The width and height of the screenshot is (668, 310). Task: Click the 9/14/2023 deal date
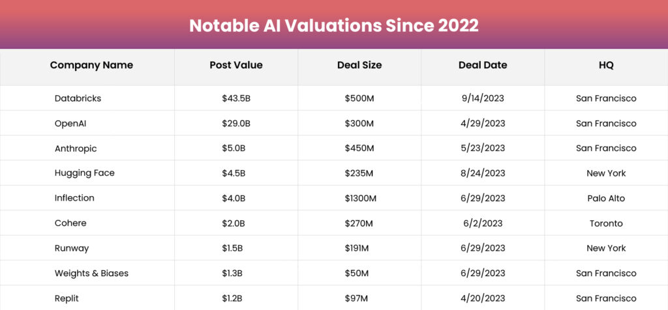point(483,98)
